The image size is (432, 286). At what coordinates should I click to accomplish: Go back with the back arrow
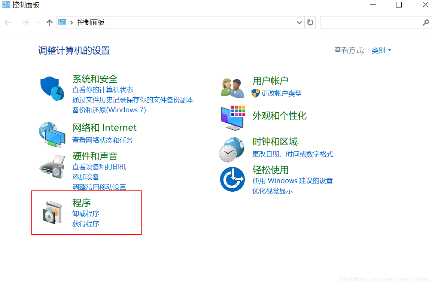[x=8, y=22]
